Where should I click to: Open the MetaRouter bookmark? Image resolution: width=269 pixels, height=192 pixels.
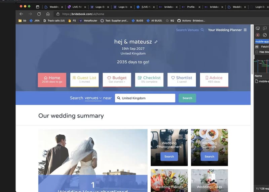tap(88, 20)
